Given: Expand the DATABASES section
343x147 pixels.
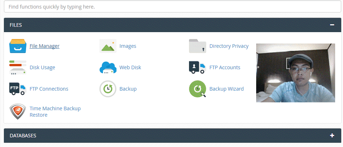Looking at the screenshot, I should click(332, 136).
